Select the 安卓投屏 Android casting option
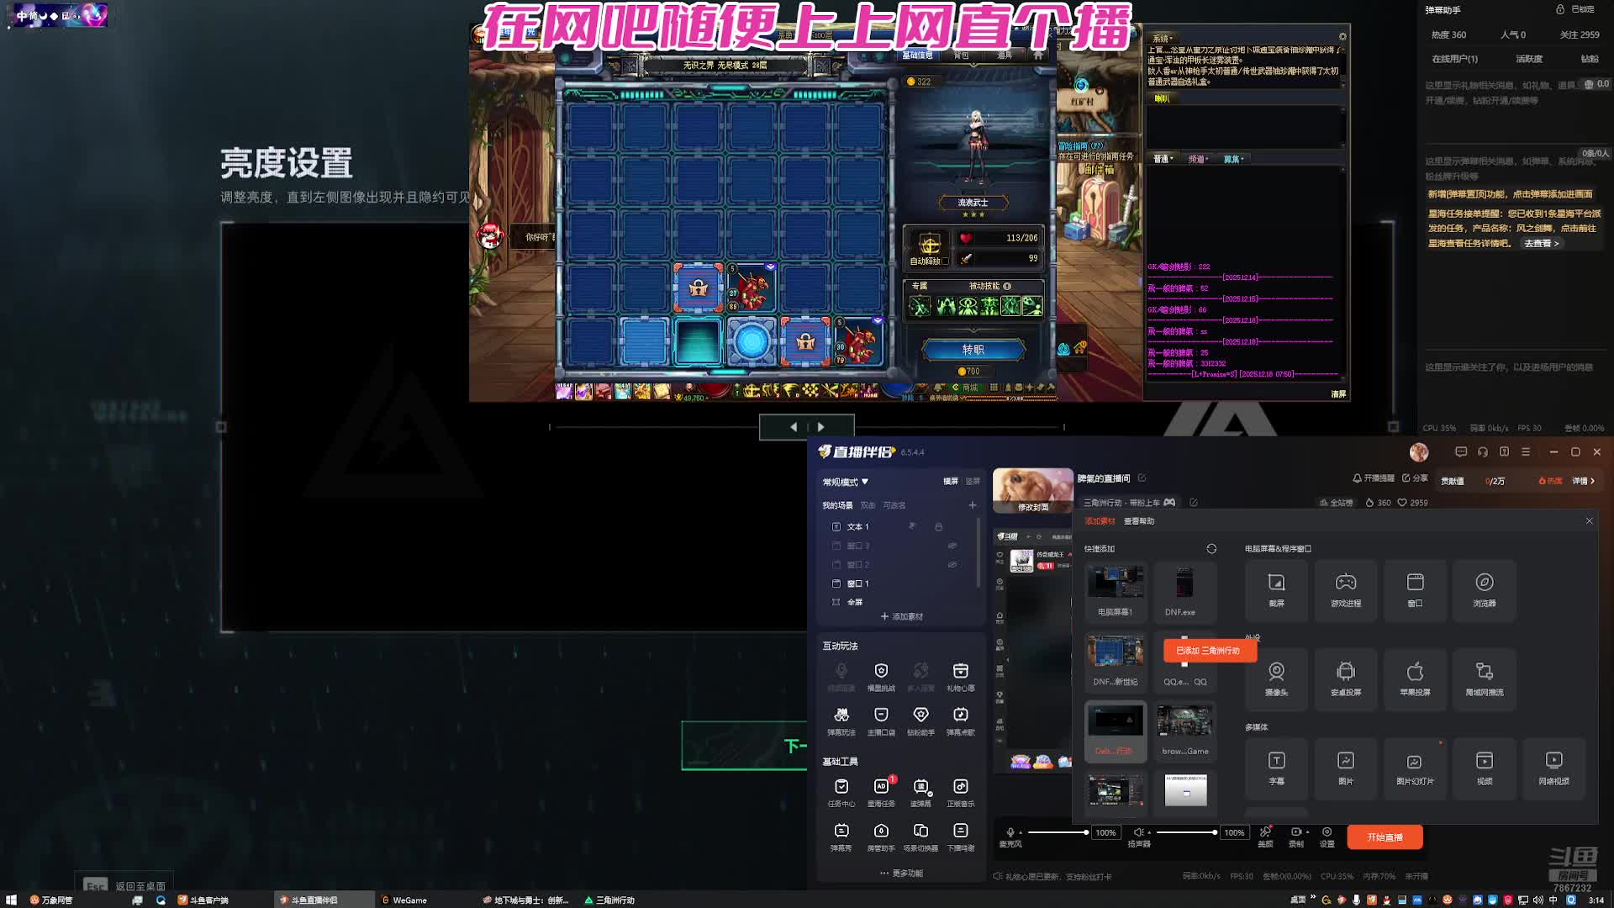This screenshot has height=908, width=1614. click(x=1345, y=678)
